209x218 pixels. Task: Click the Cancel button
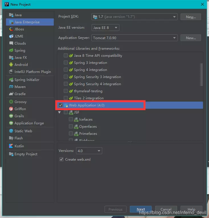(166, 209)
